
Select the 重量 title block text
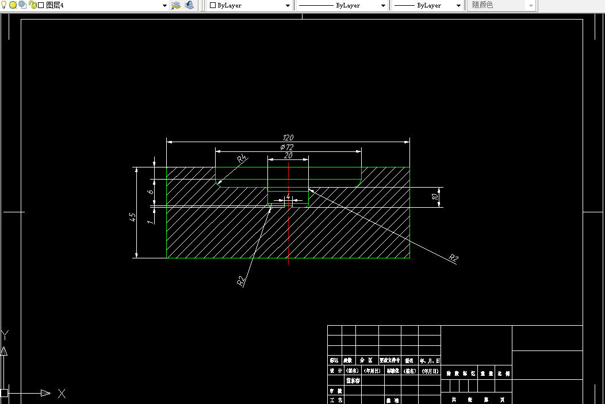point(487,373)
